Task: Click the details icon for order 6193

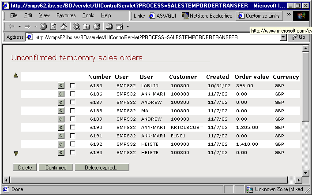Action: (x=61, y=152)
